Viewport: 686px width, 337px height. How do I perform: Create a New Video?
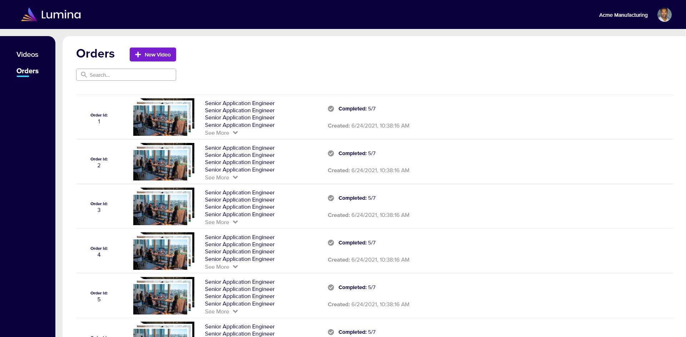click(x=153, y=54)
